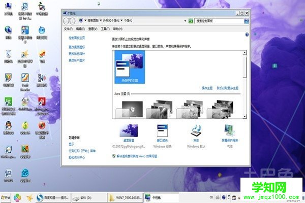305x203 pixels.
Task: Focus the Search Control Panel field
Action: 219,21
